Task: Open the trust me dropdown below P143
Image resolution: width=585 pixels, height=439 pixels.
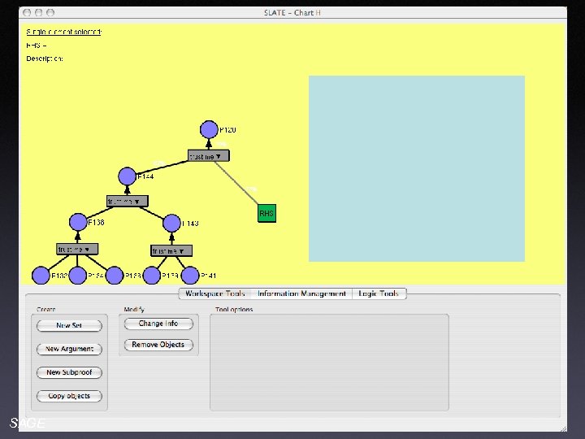Action: [171, 250]
